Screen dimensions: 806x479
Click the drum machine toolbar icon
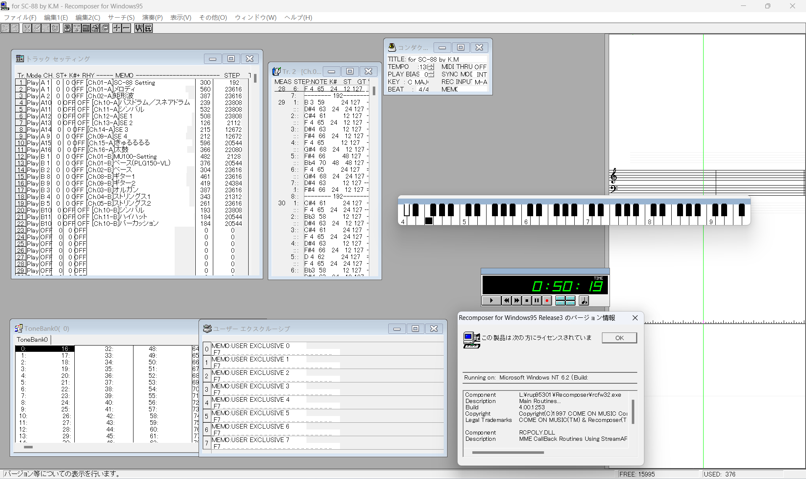pos(86,28)
